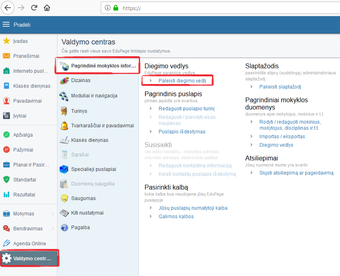
Task: Click the Klasės dienynas sidebar book icon
Action: click(6, 86)
